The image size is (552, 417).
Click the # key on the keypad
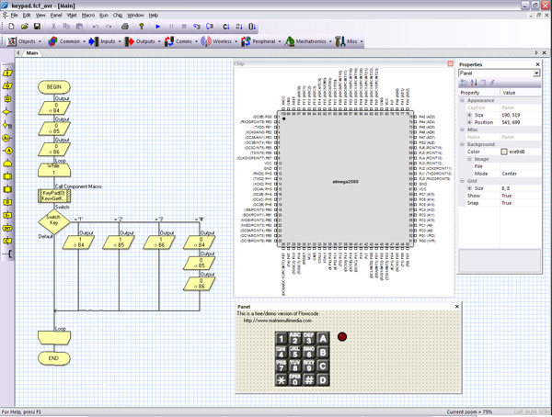click(x=309, y=379)
